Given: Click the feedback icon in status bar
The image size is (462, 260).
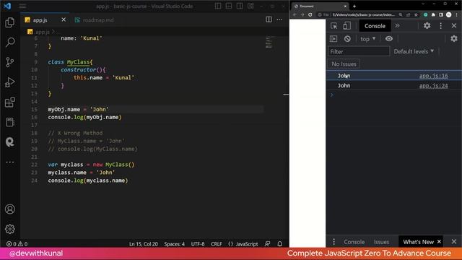Looking at the screenshot, I should [x=268, y=244].
